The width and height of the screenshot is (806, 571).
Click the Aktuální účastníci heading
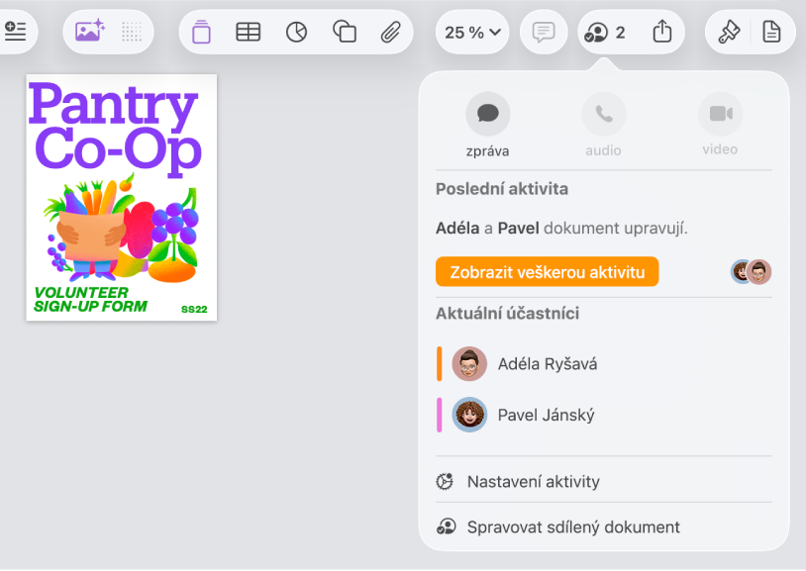click(x=507, y=314)
